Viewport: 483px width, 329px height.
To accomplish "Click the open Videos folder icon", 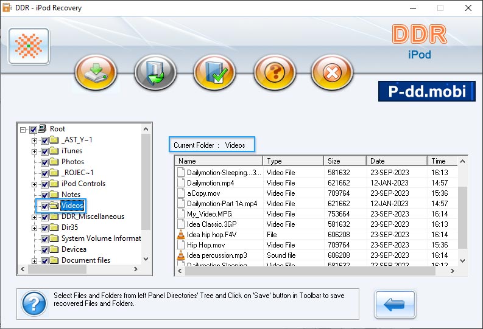I will tap(54, 206).
